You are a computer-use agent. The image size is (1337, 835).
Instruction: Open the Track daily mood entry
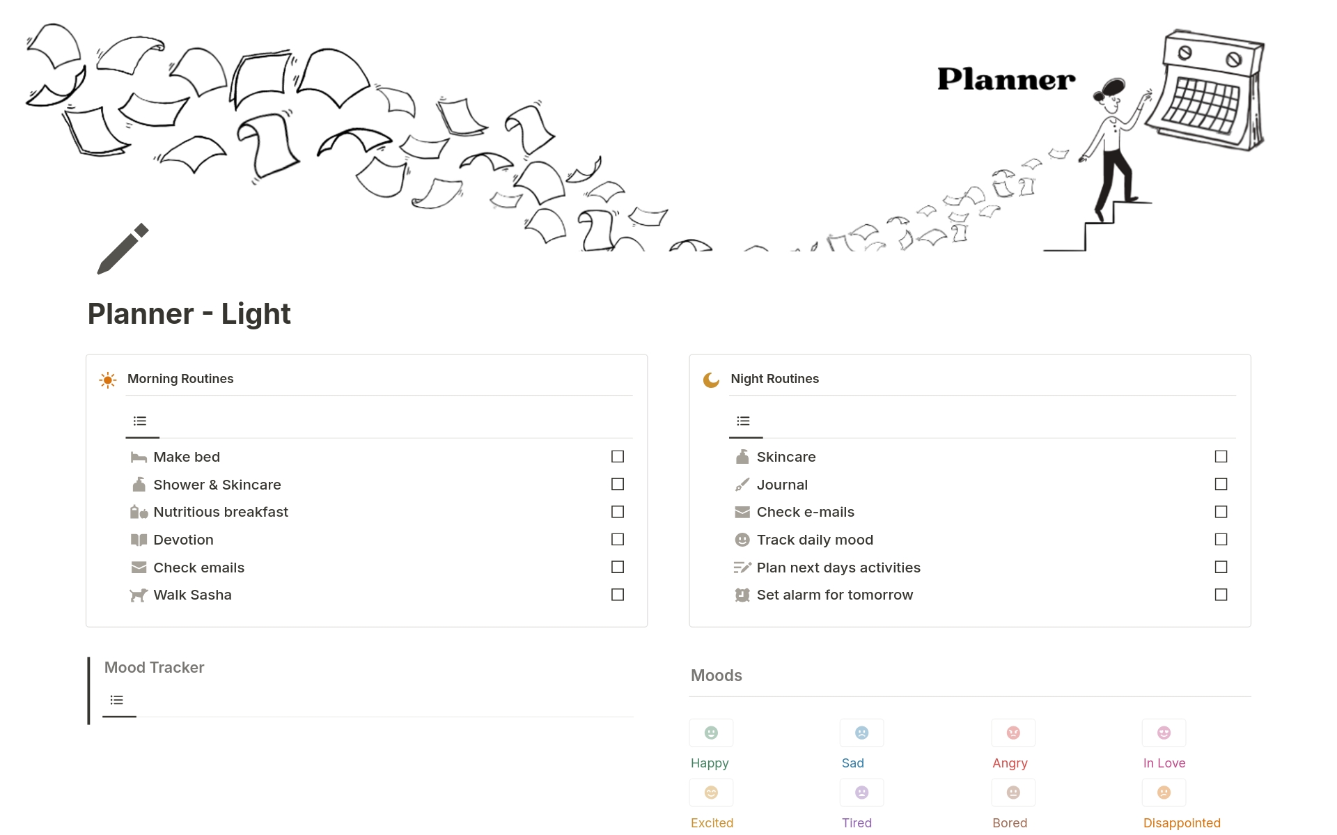click(815, 540)
